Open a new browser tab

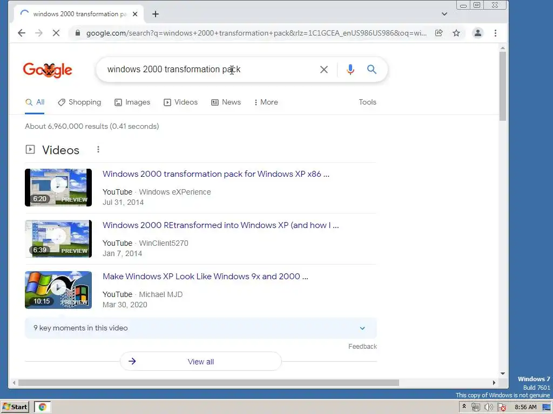(x=156, y=14)
